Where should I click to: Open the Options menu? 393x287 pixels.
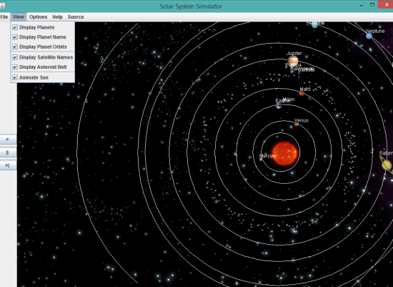pyautogui.click(x=38, y=17)
